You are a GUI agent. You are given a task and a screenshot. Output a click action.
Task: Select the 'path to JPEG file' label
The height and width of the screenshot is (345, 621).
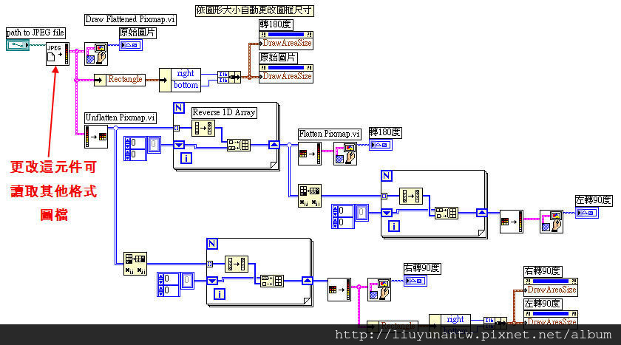click(x=35, y=33)
